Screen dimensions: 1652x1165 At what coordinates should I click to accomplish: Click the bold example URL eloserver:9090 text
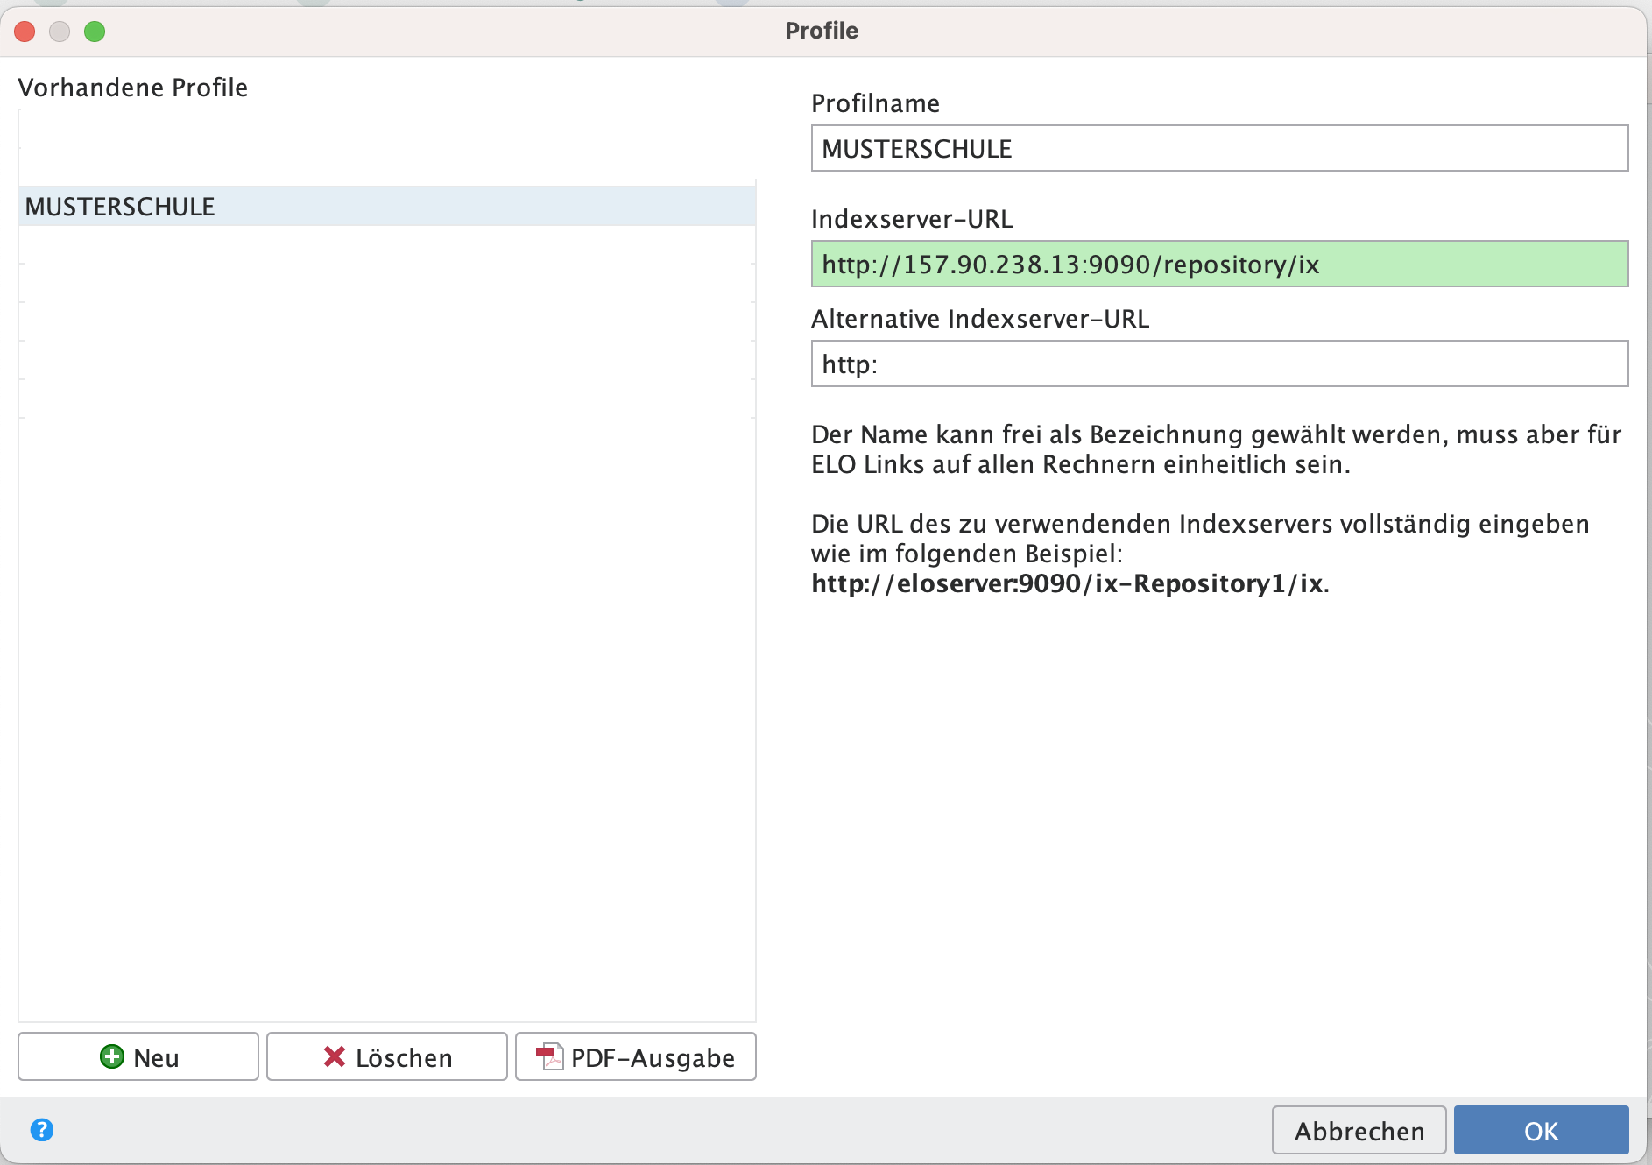pos(1069,583)
